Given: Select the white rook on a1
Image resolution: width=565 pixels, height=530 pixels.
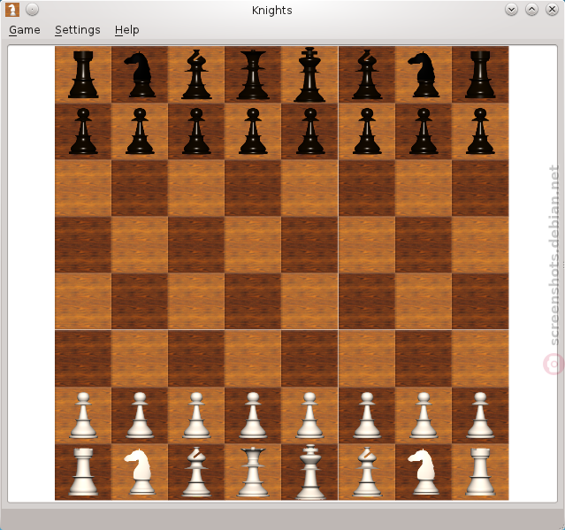Looking at the screenshot, I should (83, 472).
